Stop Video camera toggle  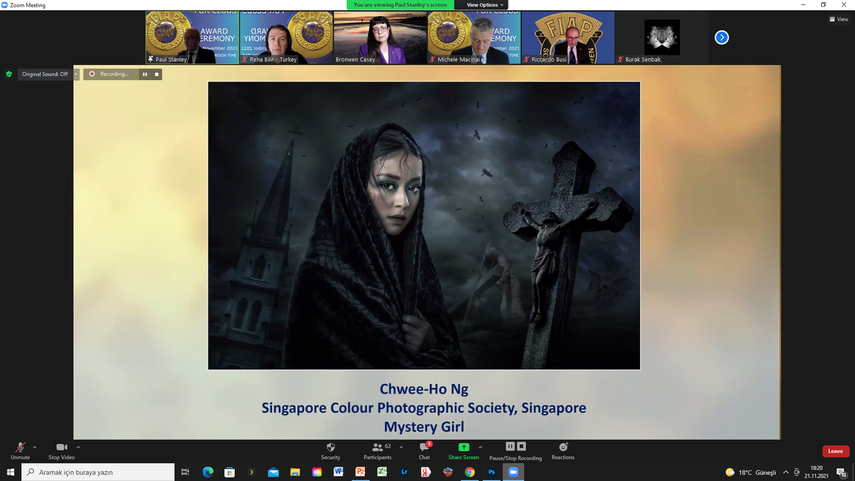click(62, 451)
